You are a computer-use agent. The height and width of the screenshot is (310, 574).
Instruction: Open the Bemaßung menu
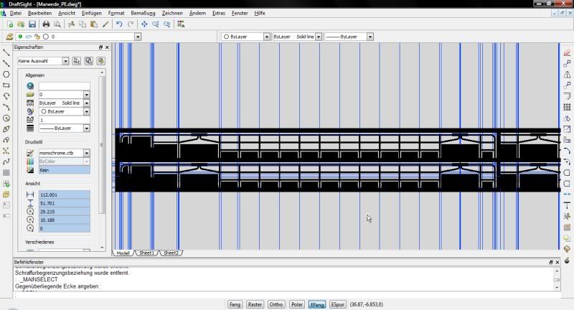143,13
